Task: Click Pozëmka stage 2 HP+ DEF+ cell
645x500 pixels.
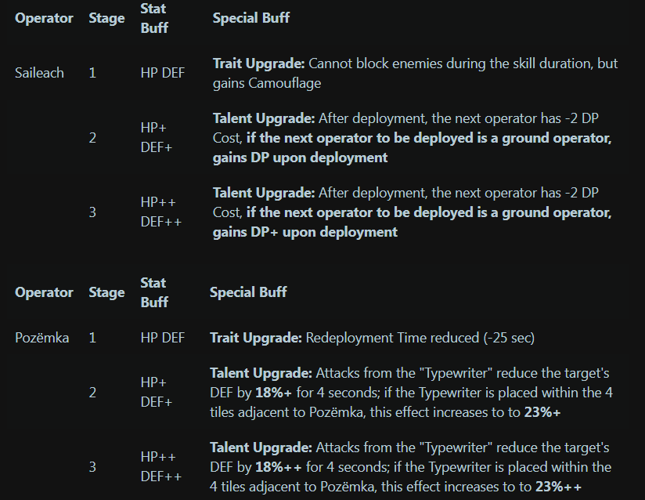Action: (x=157, y=392)
